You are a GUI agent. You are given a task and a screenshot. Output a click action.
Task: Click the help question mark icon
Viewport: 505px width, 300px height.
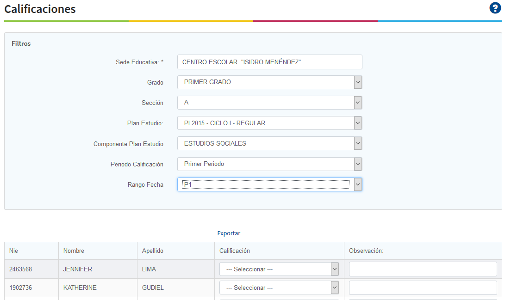495,8
